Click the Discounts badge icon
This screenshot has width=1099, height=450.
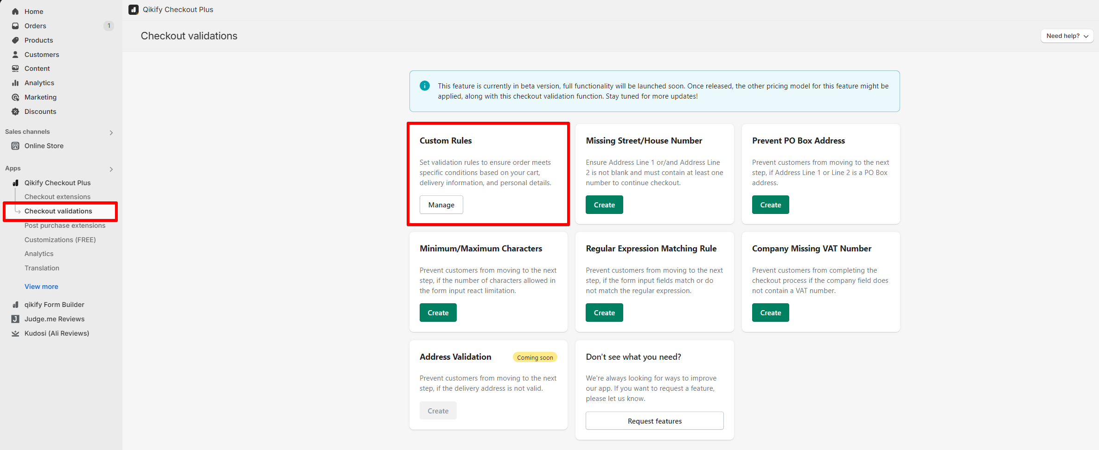15,112
